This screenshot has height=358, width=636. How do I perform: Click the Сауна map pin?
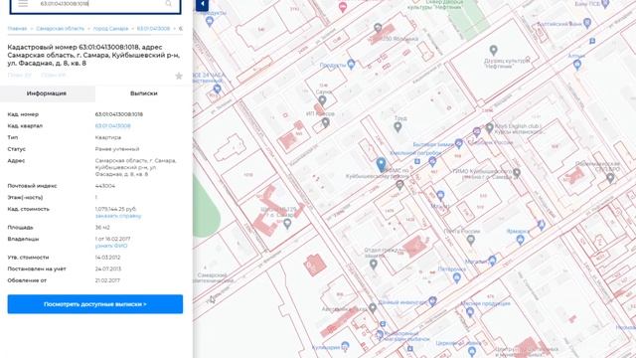click(x=322, y=99)
